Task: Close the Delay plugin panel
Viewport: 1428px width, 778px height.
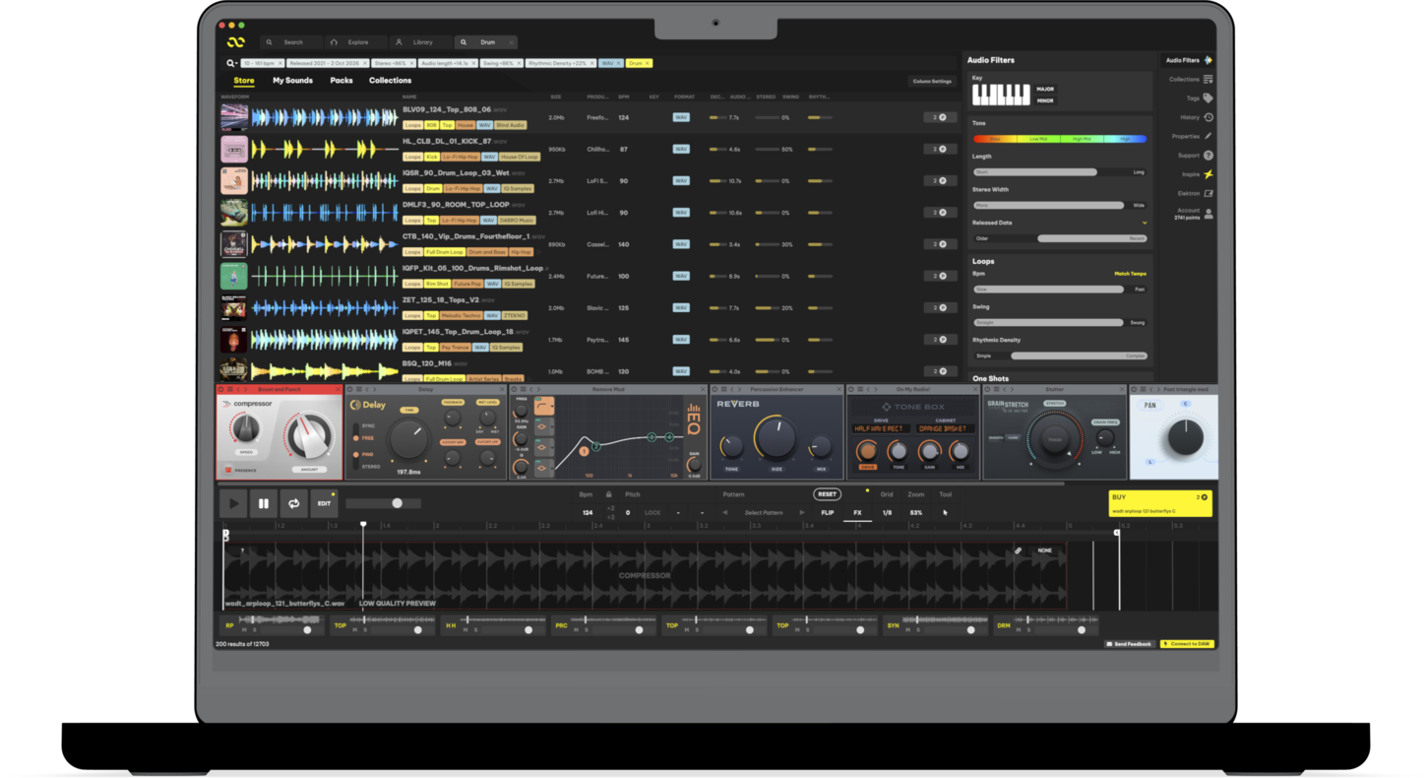Action: click(503, 389)
